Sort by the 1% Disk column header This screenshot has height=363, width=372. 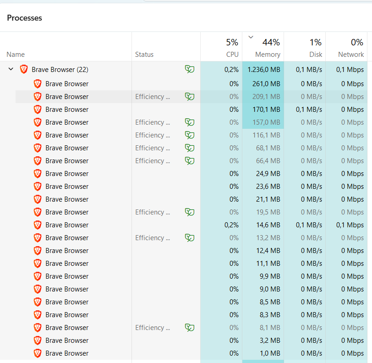point(305,47)
